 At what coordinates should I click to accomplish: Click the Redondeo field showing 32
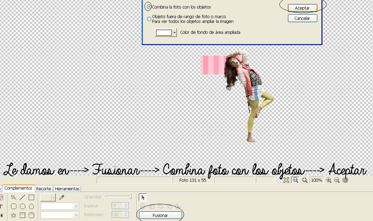point(118,215)
